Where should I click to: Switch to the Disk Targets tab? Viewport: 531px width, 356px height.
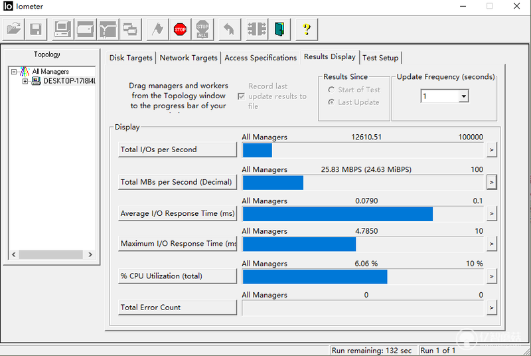[x=131, y=58]
